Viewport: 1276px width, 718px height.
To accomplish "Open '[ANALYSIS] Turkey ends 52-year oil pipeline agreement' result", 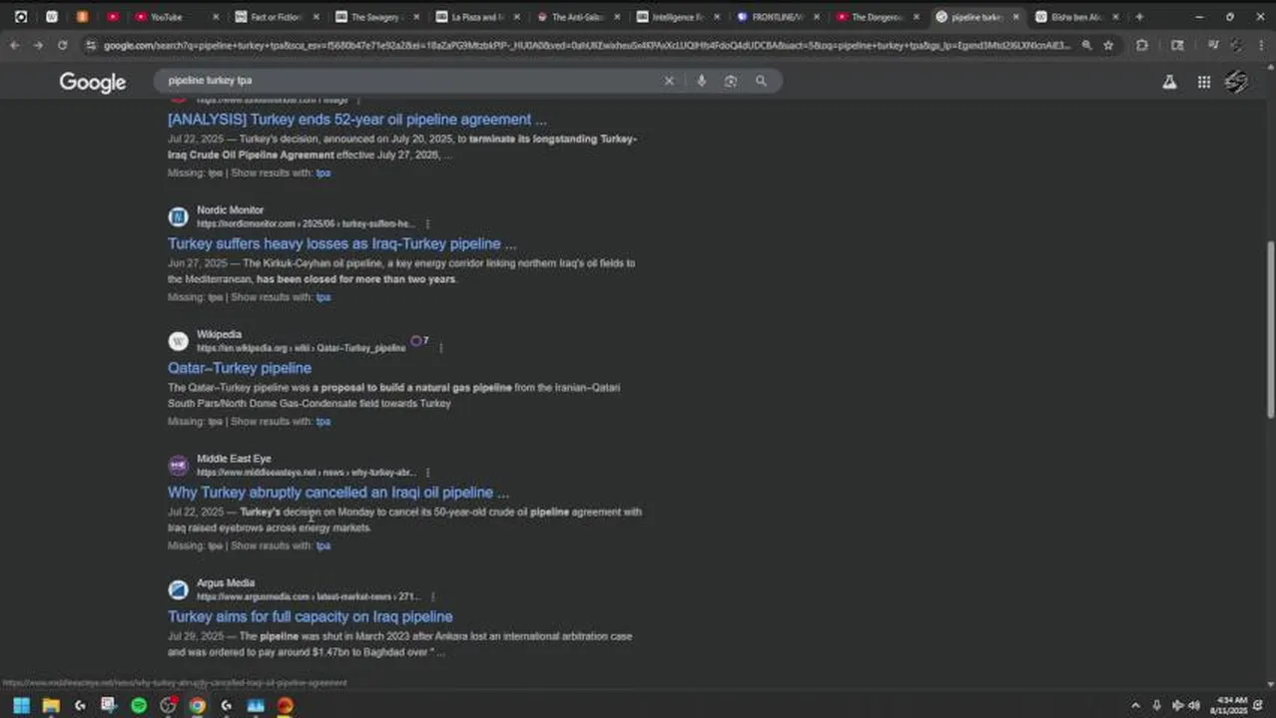I will pyautogui.click(x=356, y=120).
